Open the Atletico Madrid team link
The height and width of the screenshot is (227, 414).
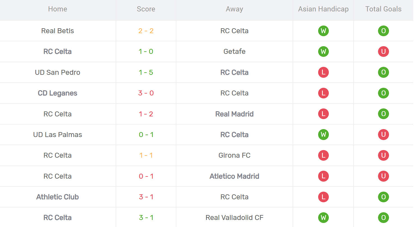tap(234, 176)
